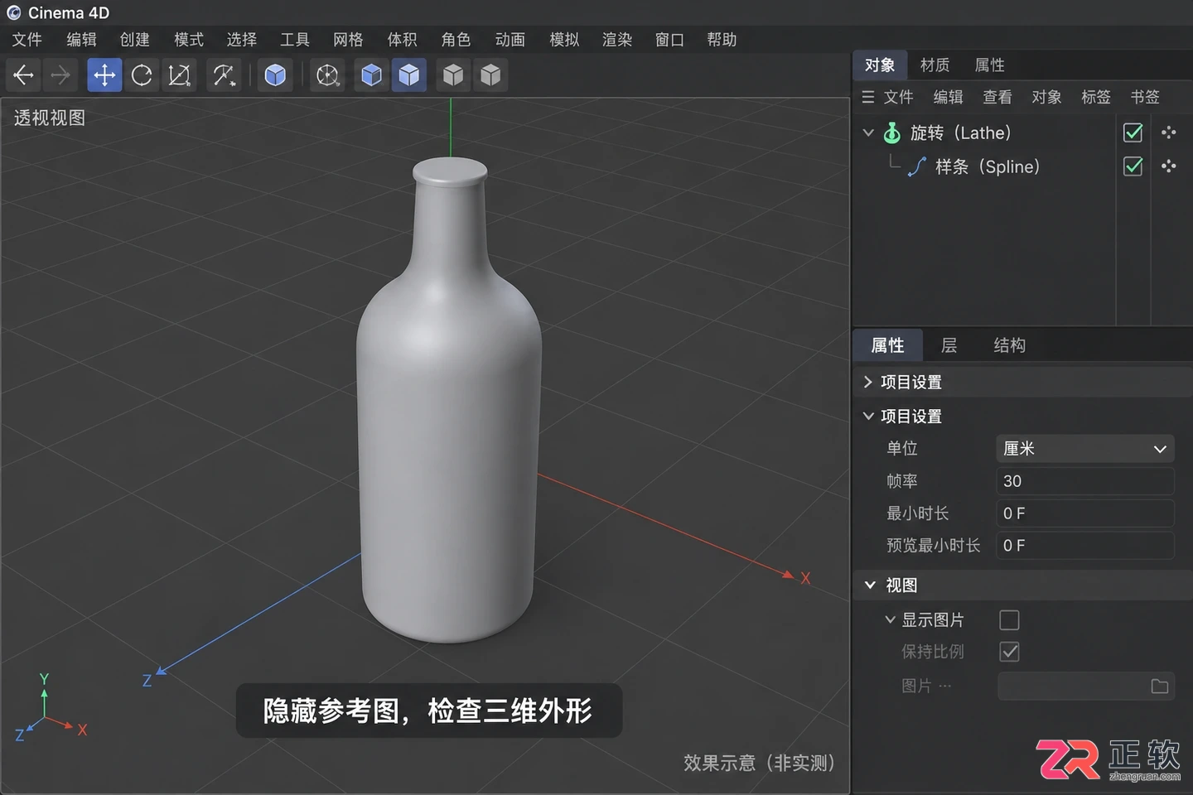
Task: Switch to the 材质 tab
Action: tap(935, 65)
